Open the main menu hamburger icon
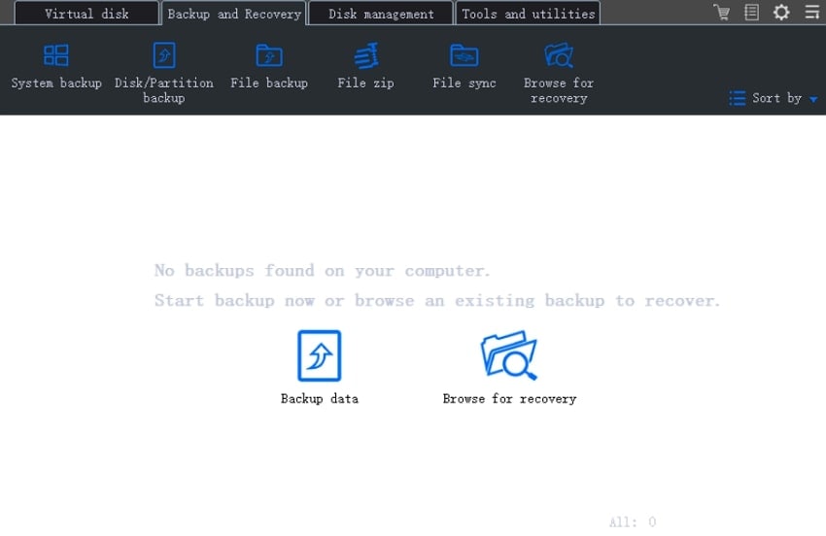Screen dimensions: 826x536 [811, 12]
